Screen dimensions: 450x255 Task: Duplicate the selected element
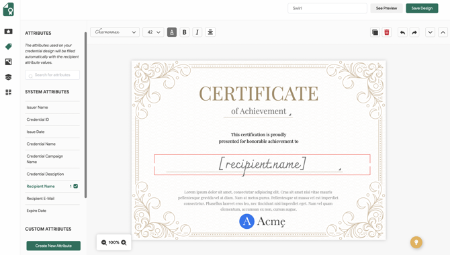(x=375, y=32)
